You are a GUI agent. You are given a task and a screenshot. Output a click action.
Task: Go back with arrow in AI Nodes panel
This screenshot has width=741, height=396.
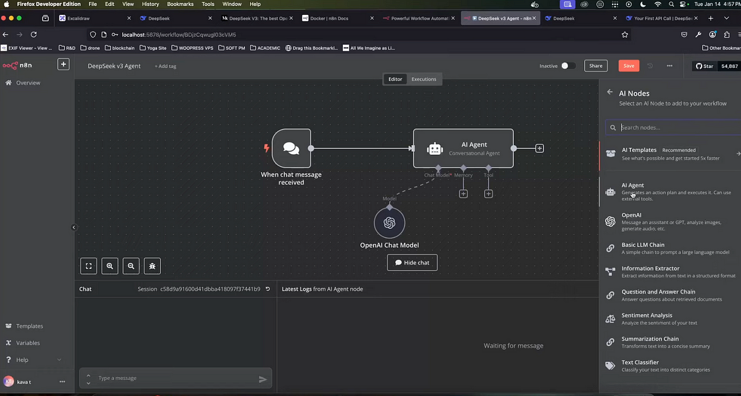coord(610,92)
